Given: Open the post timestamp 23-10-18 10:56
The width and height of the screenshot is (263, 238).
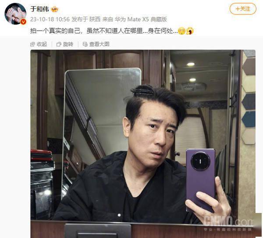Looking at the screenshot, I should coord(50,19).
